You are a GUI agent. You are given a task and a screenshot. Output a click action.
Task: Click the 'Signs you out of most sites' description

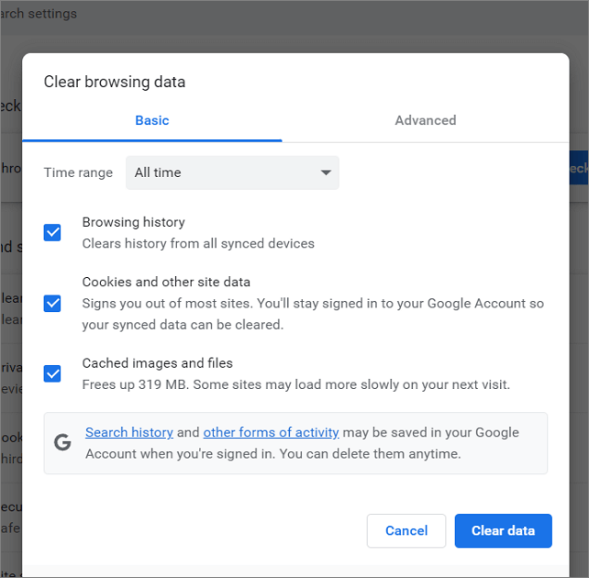coord(313,303)
